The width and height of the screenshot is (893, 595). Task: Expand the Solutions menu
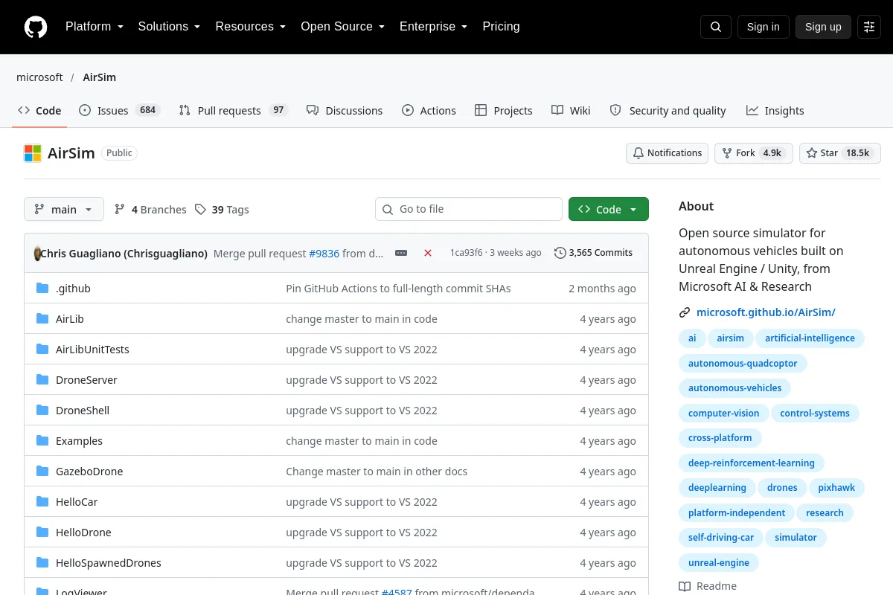[x=169, y=27]
